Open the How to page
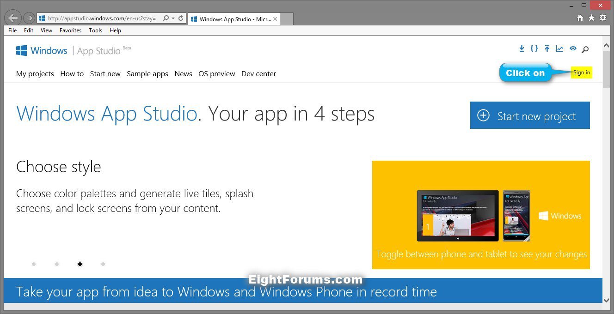 tap(72, 74)
